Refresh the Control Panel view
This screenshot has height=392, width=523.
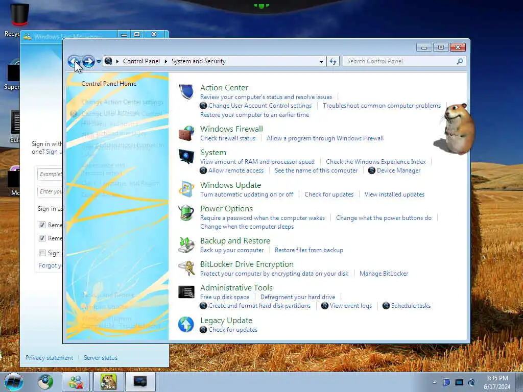click(333, 61)
